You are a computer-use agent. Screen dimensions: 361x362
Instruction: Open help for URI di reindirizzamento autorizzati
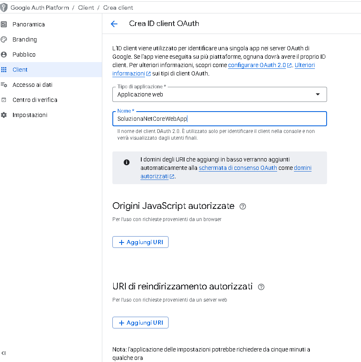261,287
